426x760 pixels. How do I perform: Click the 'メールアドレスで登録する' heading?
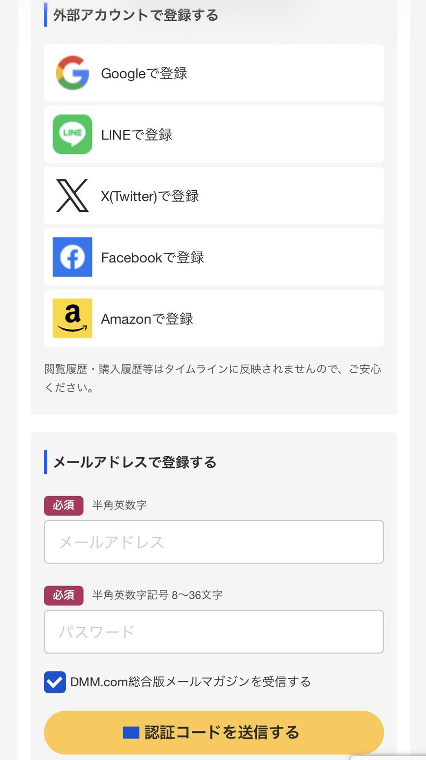click(135, 463)
